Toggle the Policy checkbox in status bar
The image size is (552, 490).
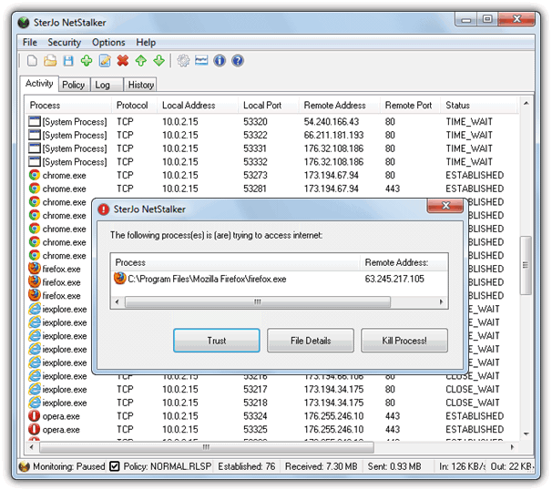coord(115,466)
